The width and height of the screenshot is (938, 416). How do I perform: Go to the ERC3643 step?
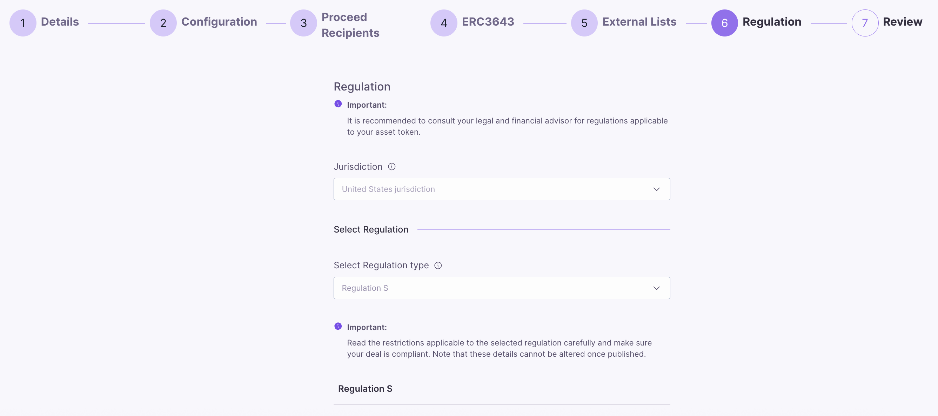pos(488,22)
